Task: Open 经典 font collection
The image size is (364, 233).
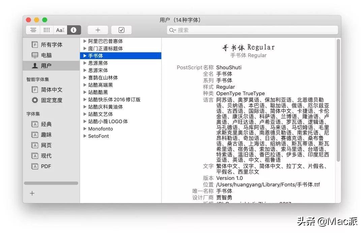Action: coord(51,124)
